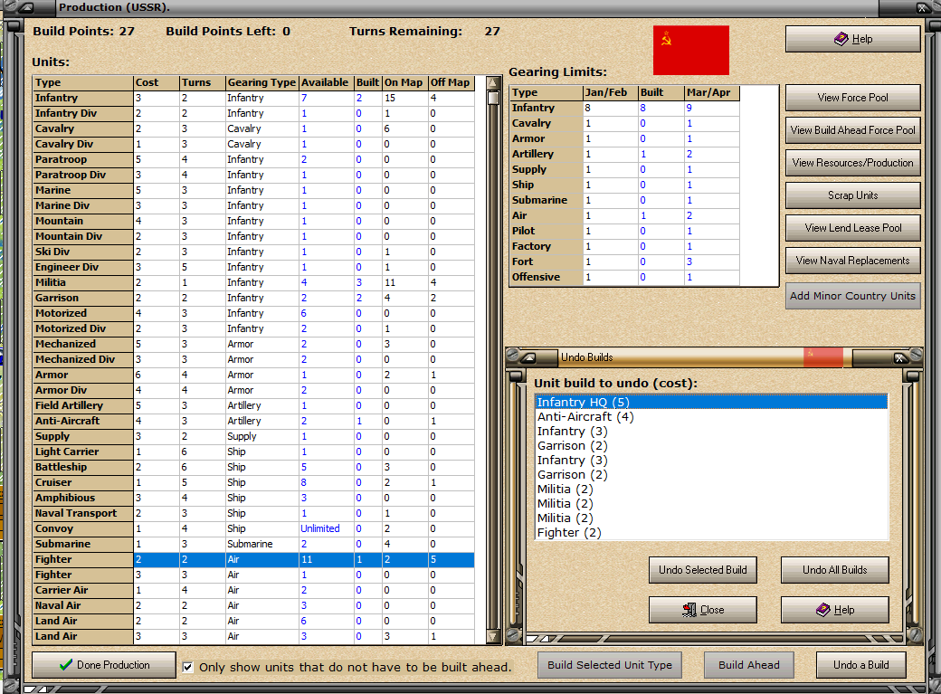Select the Amphibious unit row
The width and height of the screenshot is (941, 694).
coord(253,498)
